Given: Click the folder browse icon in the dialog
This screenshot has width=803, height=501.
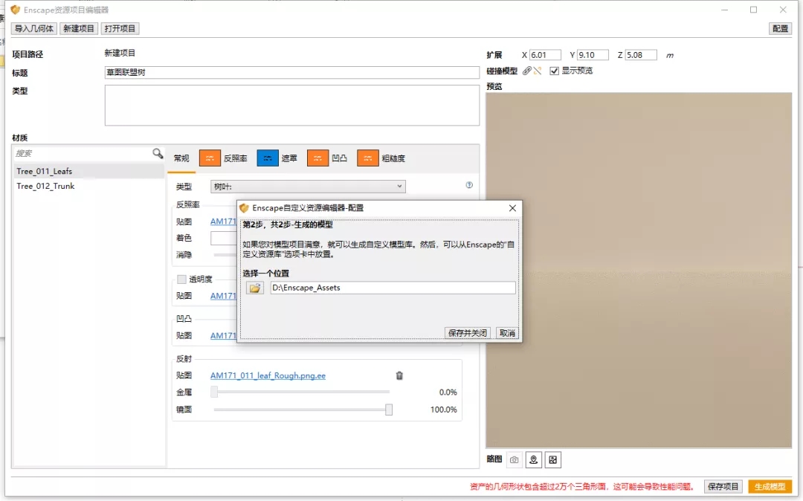Looking at the screenshot, I should [255, 288].
